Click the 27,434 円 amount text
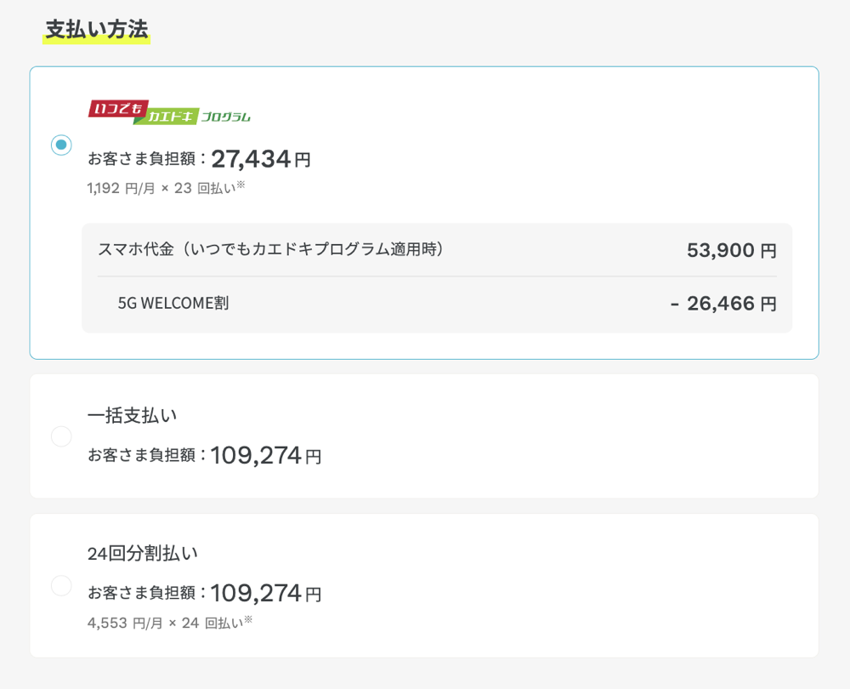This screenshot has width=850, height=689. tap(260, 157)
